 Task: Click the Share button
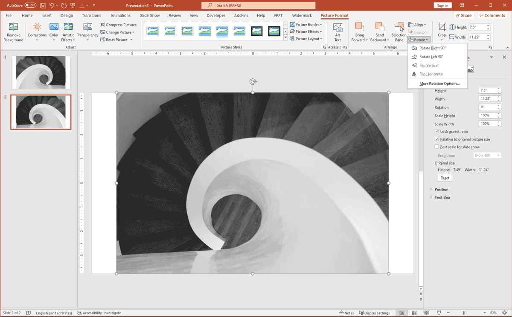click(x=463, y=16)
